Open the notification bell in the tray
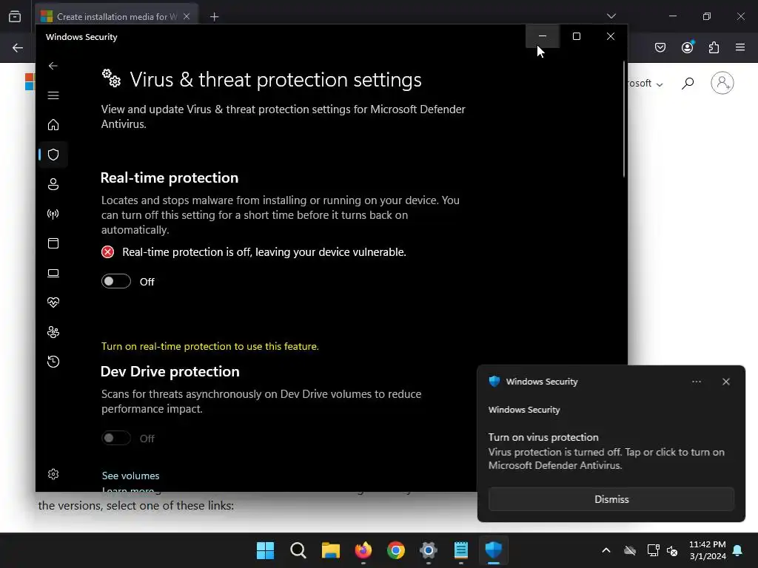This screenshot has width=758, height=568. [738, 550]
